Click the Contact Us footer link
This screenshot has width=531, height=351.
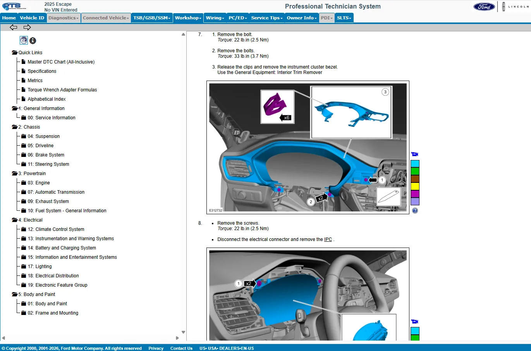coord(181,348)
